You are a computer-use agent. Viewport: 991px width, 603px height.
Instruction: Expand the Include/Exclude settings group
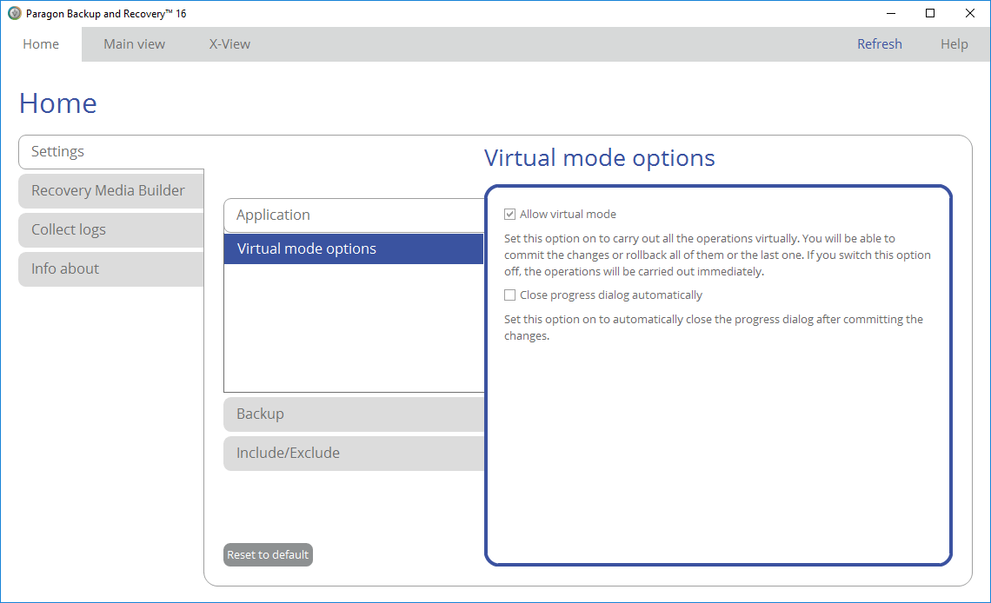pos(354,454)
